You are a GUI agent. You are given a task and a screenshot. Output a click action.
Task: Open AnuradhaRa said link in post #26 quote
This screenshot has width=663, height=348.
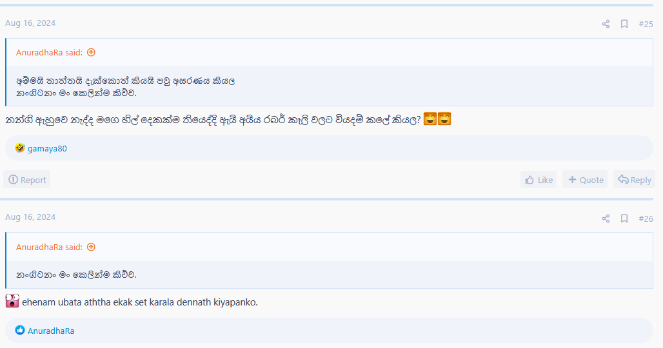pyautogui.click(x=49, y=247)
